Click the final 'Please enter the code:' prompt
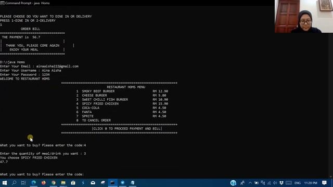Screen dimensions: 333x187 coord(42,175)
